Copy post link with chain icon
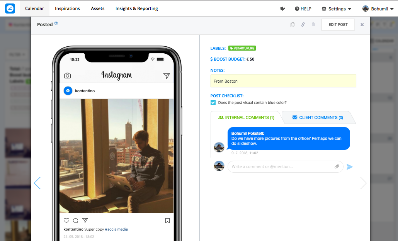The height and width of the screenshot is (241, 398). (303, 25)
